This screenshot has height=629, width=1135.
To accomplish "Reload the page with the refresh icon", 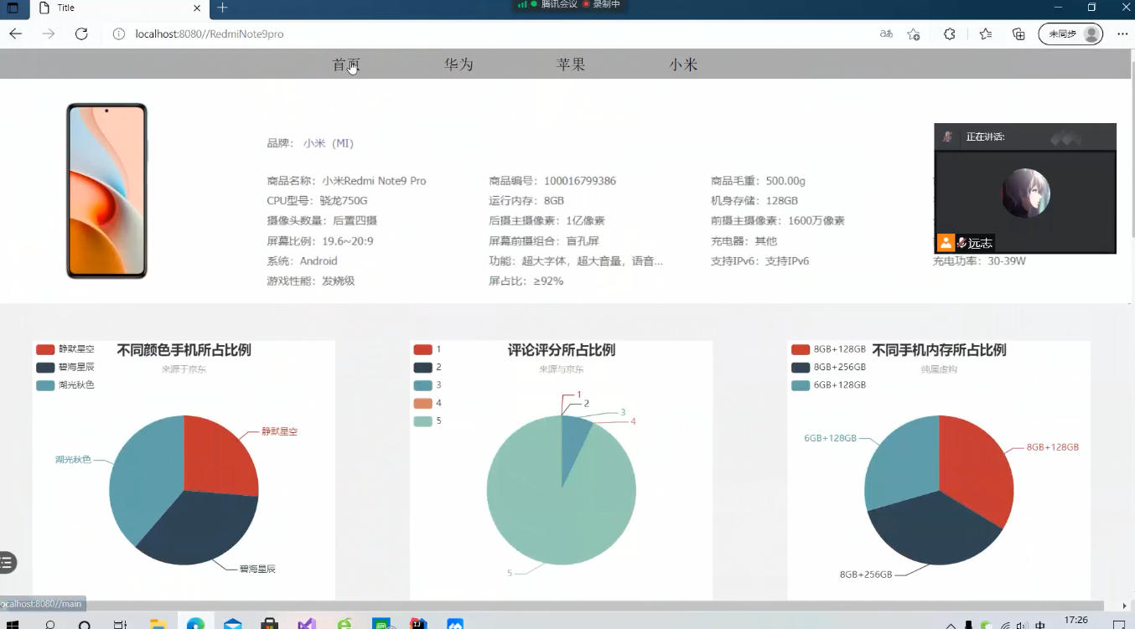I will (x=81, y=34).
